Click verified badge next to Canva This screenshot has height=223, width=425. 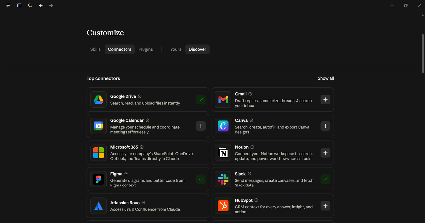(x=251, y=120)
